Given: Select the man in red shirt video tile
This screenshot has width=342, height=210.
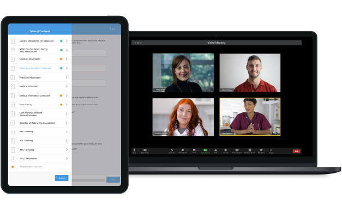Looking at the screenshot, I should [250, 73].
